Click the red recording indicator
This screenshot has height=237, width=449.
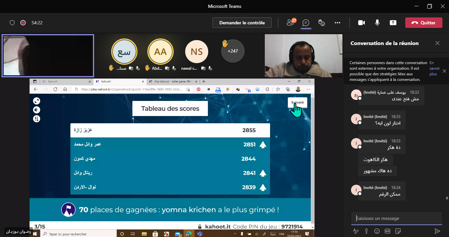pos(23,23)
